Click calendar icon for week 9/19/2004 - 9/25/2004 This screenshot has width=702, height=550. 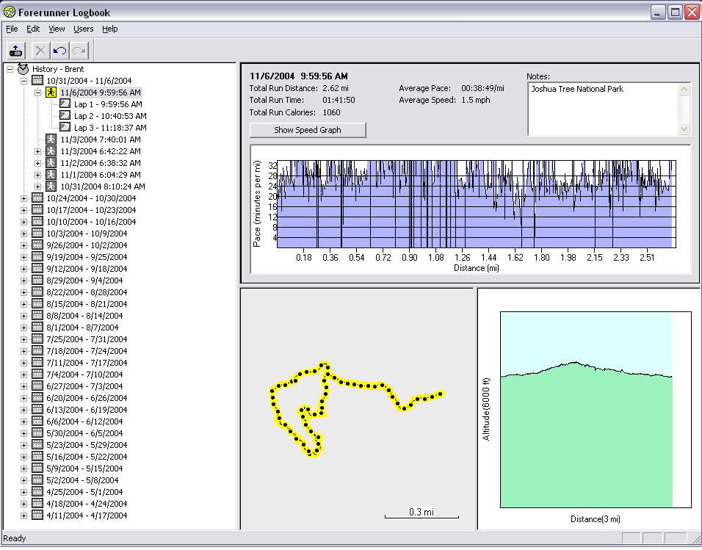[x=37, y=256]
